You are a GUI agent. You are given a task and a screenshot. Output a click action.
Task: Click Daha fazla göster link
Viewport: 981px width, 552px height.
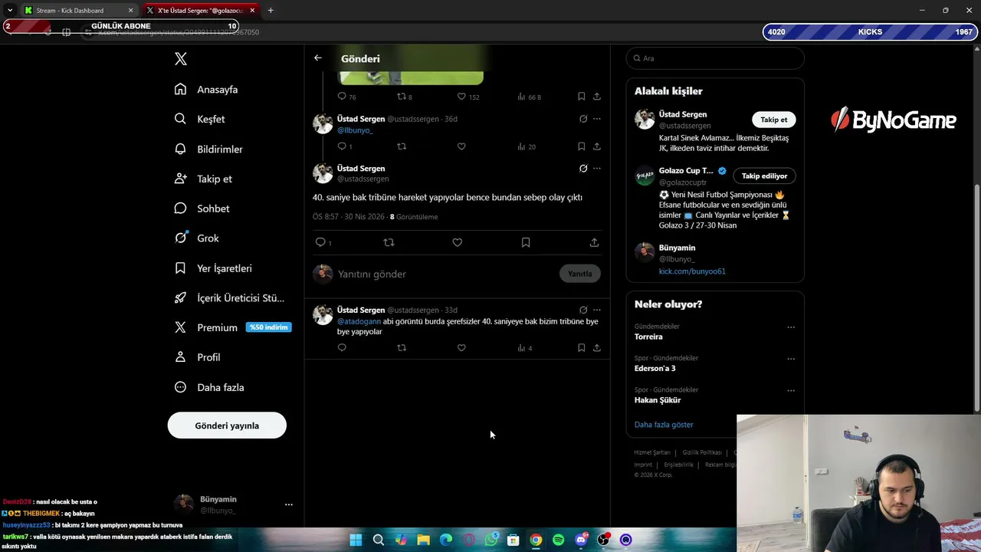[x=664, y=425]
